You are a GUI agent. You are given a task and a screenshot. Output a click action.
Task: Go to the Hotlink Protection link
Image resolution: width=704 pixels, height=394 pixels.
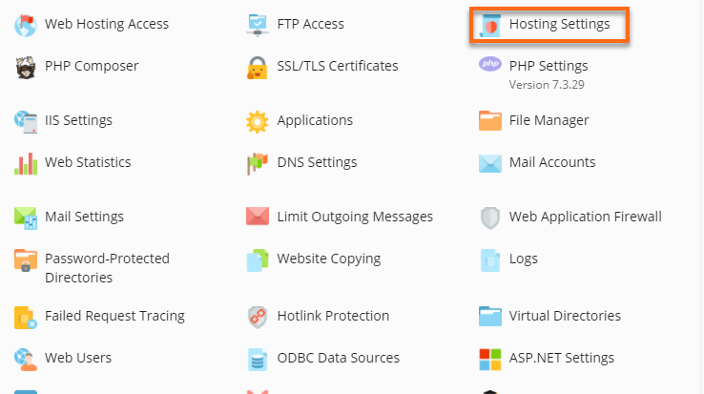point(333,316)
